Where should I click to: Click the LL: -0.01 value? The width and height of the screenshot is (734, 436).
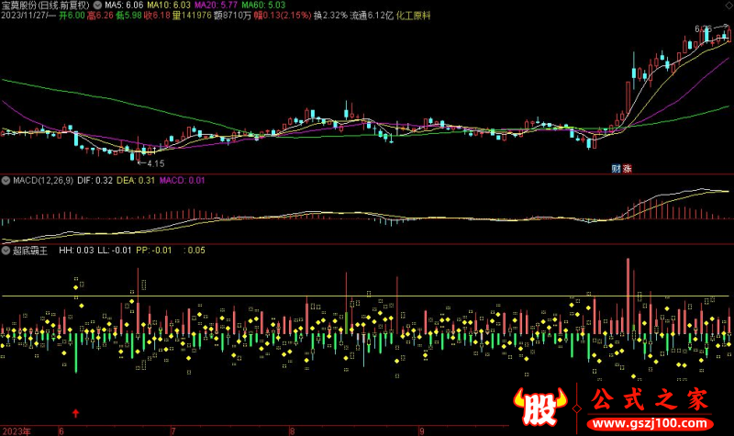(x=115, y=251)
